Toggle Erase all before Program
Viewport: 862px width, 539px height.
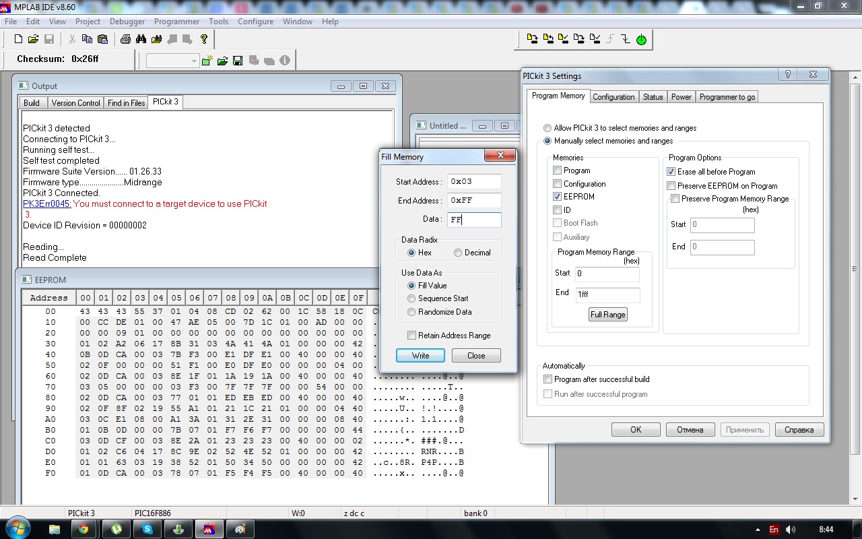click(671, 172)
